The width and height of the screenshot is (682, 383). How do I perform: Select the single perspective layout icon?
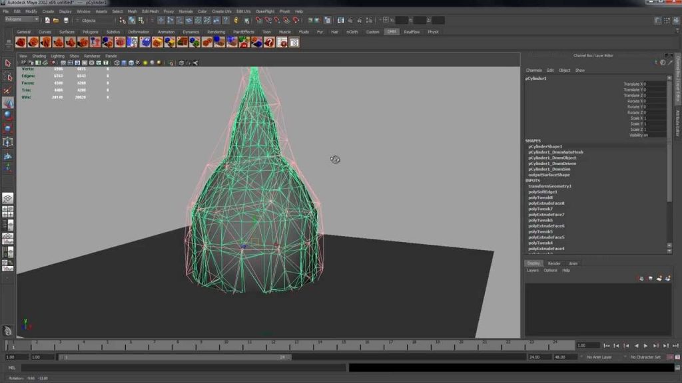7,198
